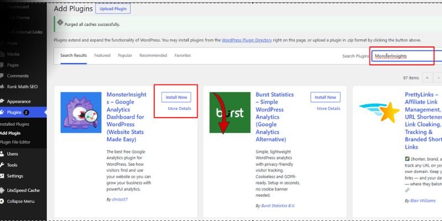This screenshot has width=442, height=221.
Task: Click the Add Plugins page heading
Action: [x=73, y=9]
